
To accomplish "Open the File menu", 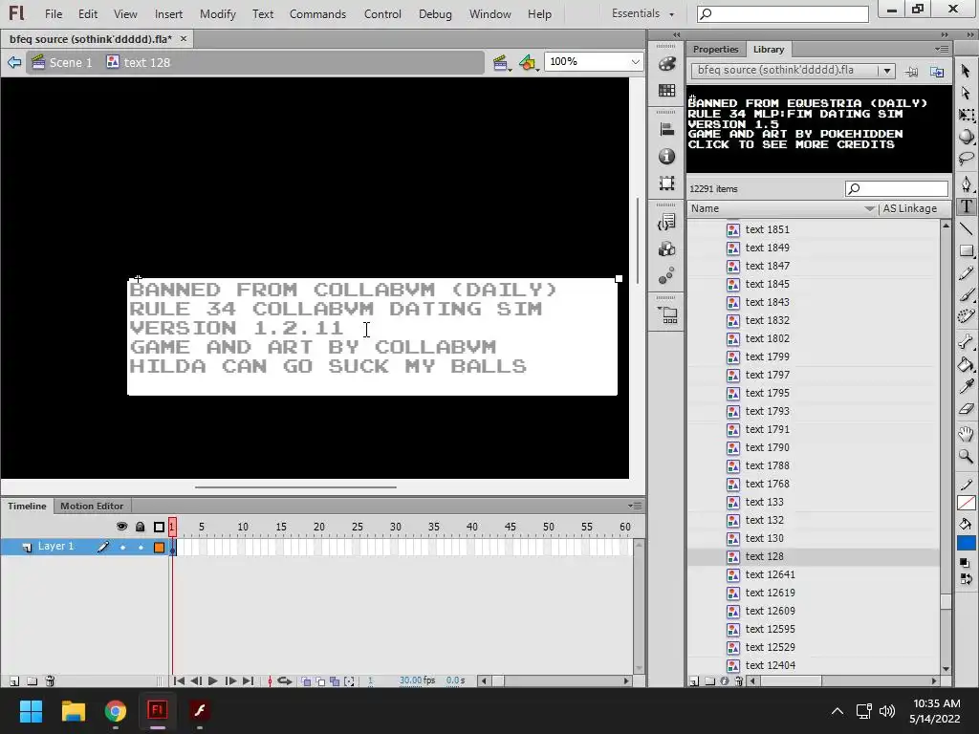I will [x=54, y=13].
